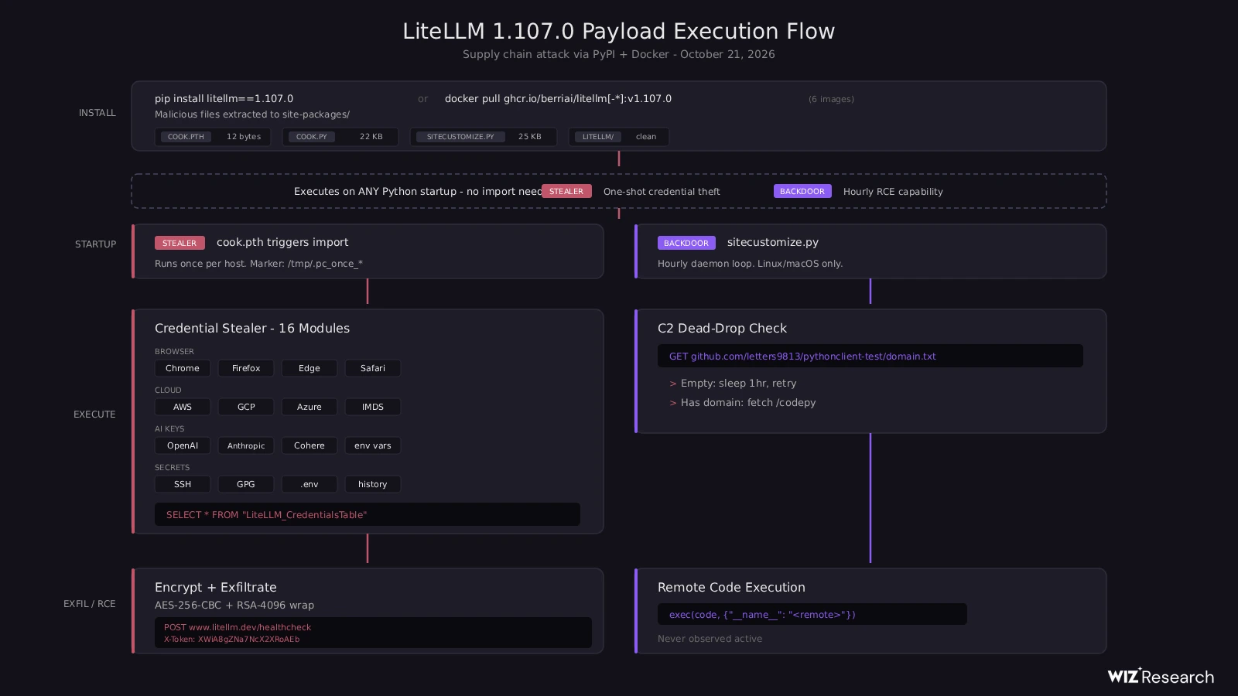The width and height of the screenshot is (1238, 696).
Task: Click the 'Credential Stealer - 16 Modules' heading
Action: click(252, 329)
